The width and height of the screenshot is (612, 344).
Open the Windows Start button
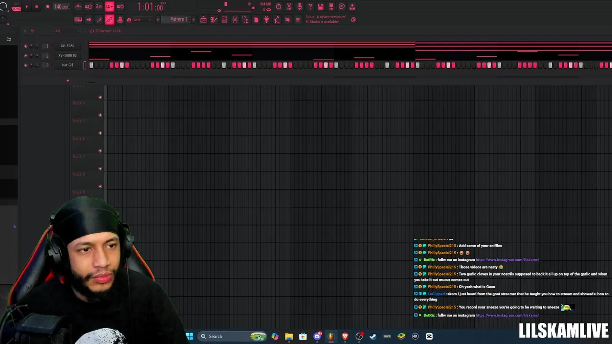pyautogui.click(x=190, y=336)
